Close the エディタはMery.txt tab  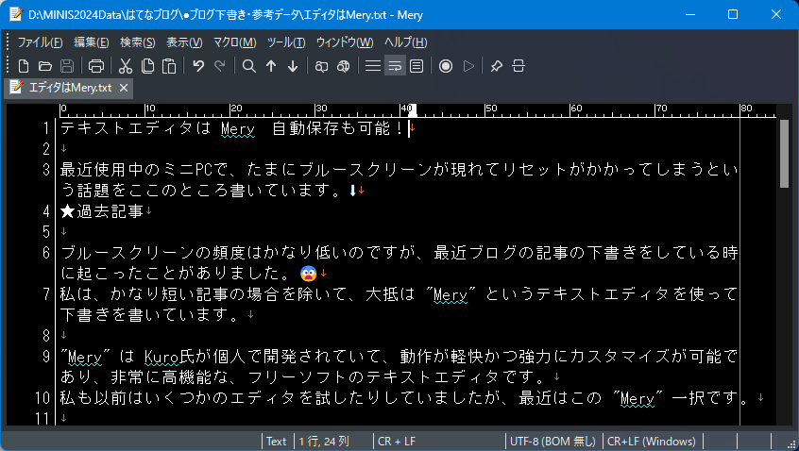coord(124,88)
